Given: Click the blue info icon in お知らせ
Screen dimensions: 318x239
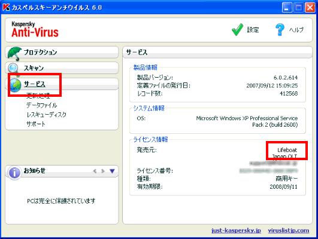Looking at the screenshot, I should point(14,173).
